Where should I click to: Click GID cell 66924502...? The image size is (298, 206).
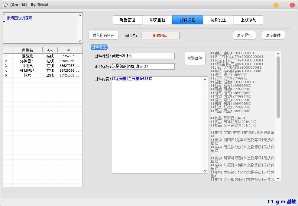tap(69, 75)
